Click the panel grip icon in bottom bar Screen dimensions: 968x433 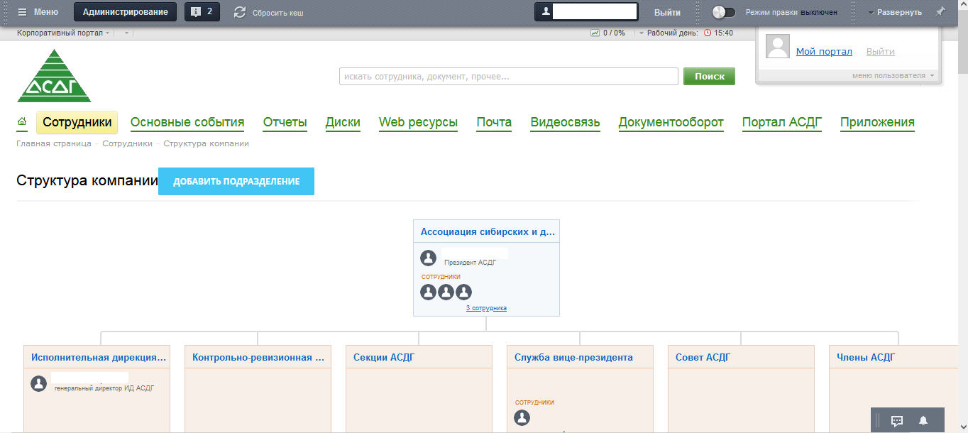pyautogui.click(x=877, y=420)
